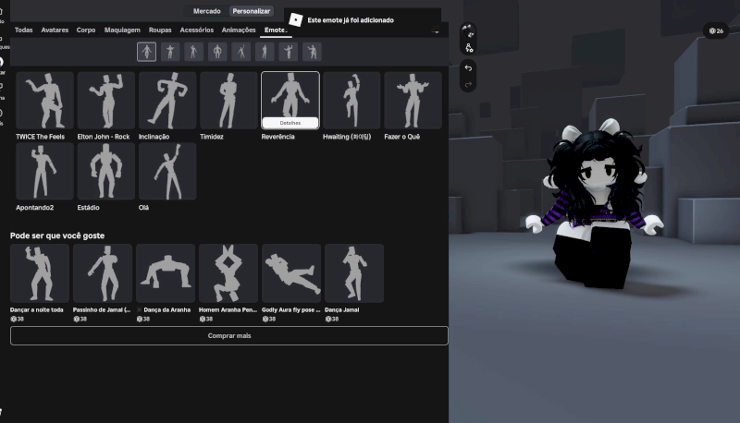Equip the Hwaiting emote
Image resolution: width=740 pixels, height=423 pixels.
351,101
